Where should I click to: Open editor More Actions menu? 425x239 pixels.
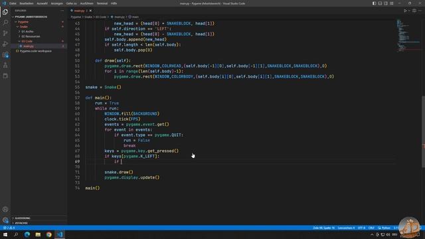click(420, 11)
